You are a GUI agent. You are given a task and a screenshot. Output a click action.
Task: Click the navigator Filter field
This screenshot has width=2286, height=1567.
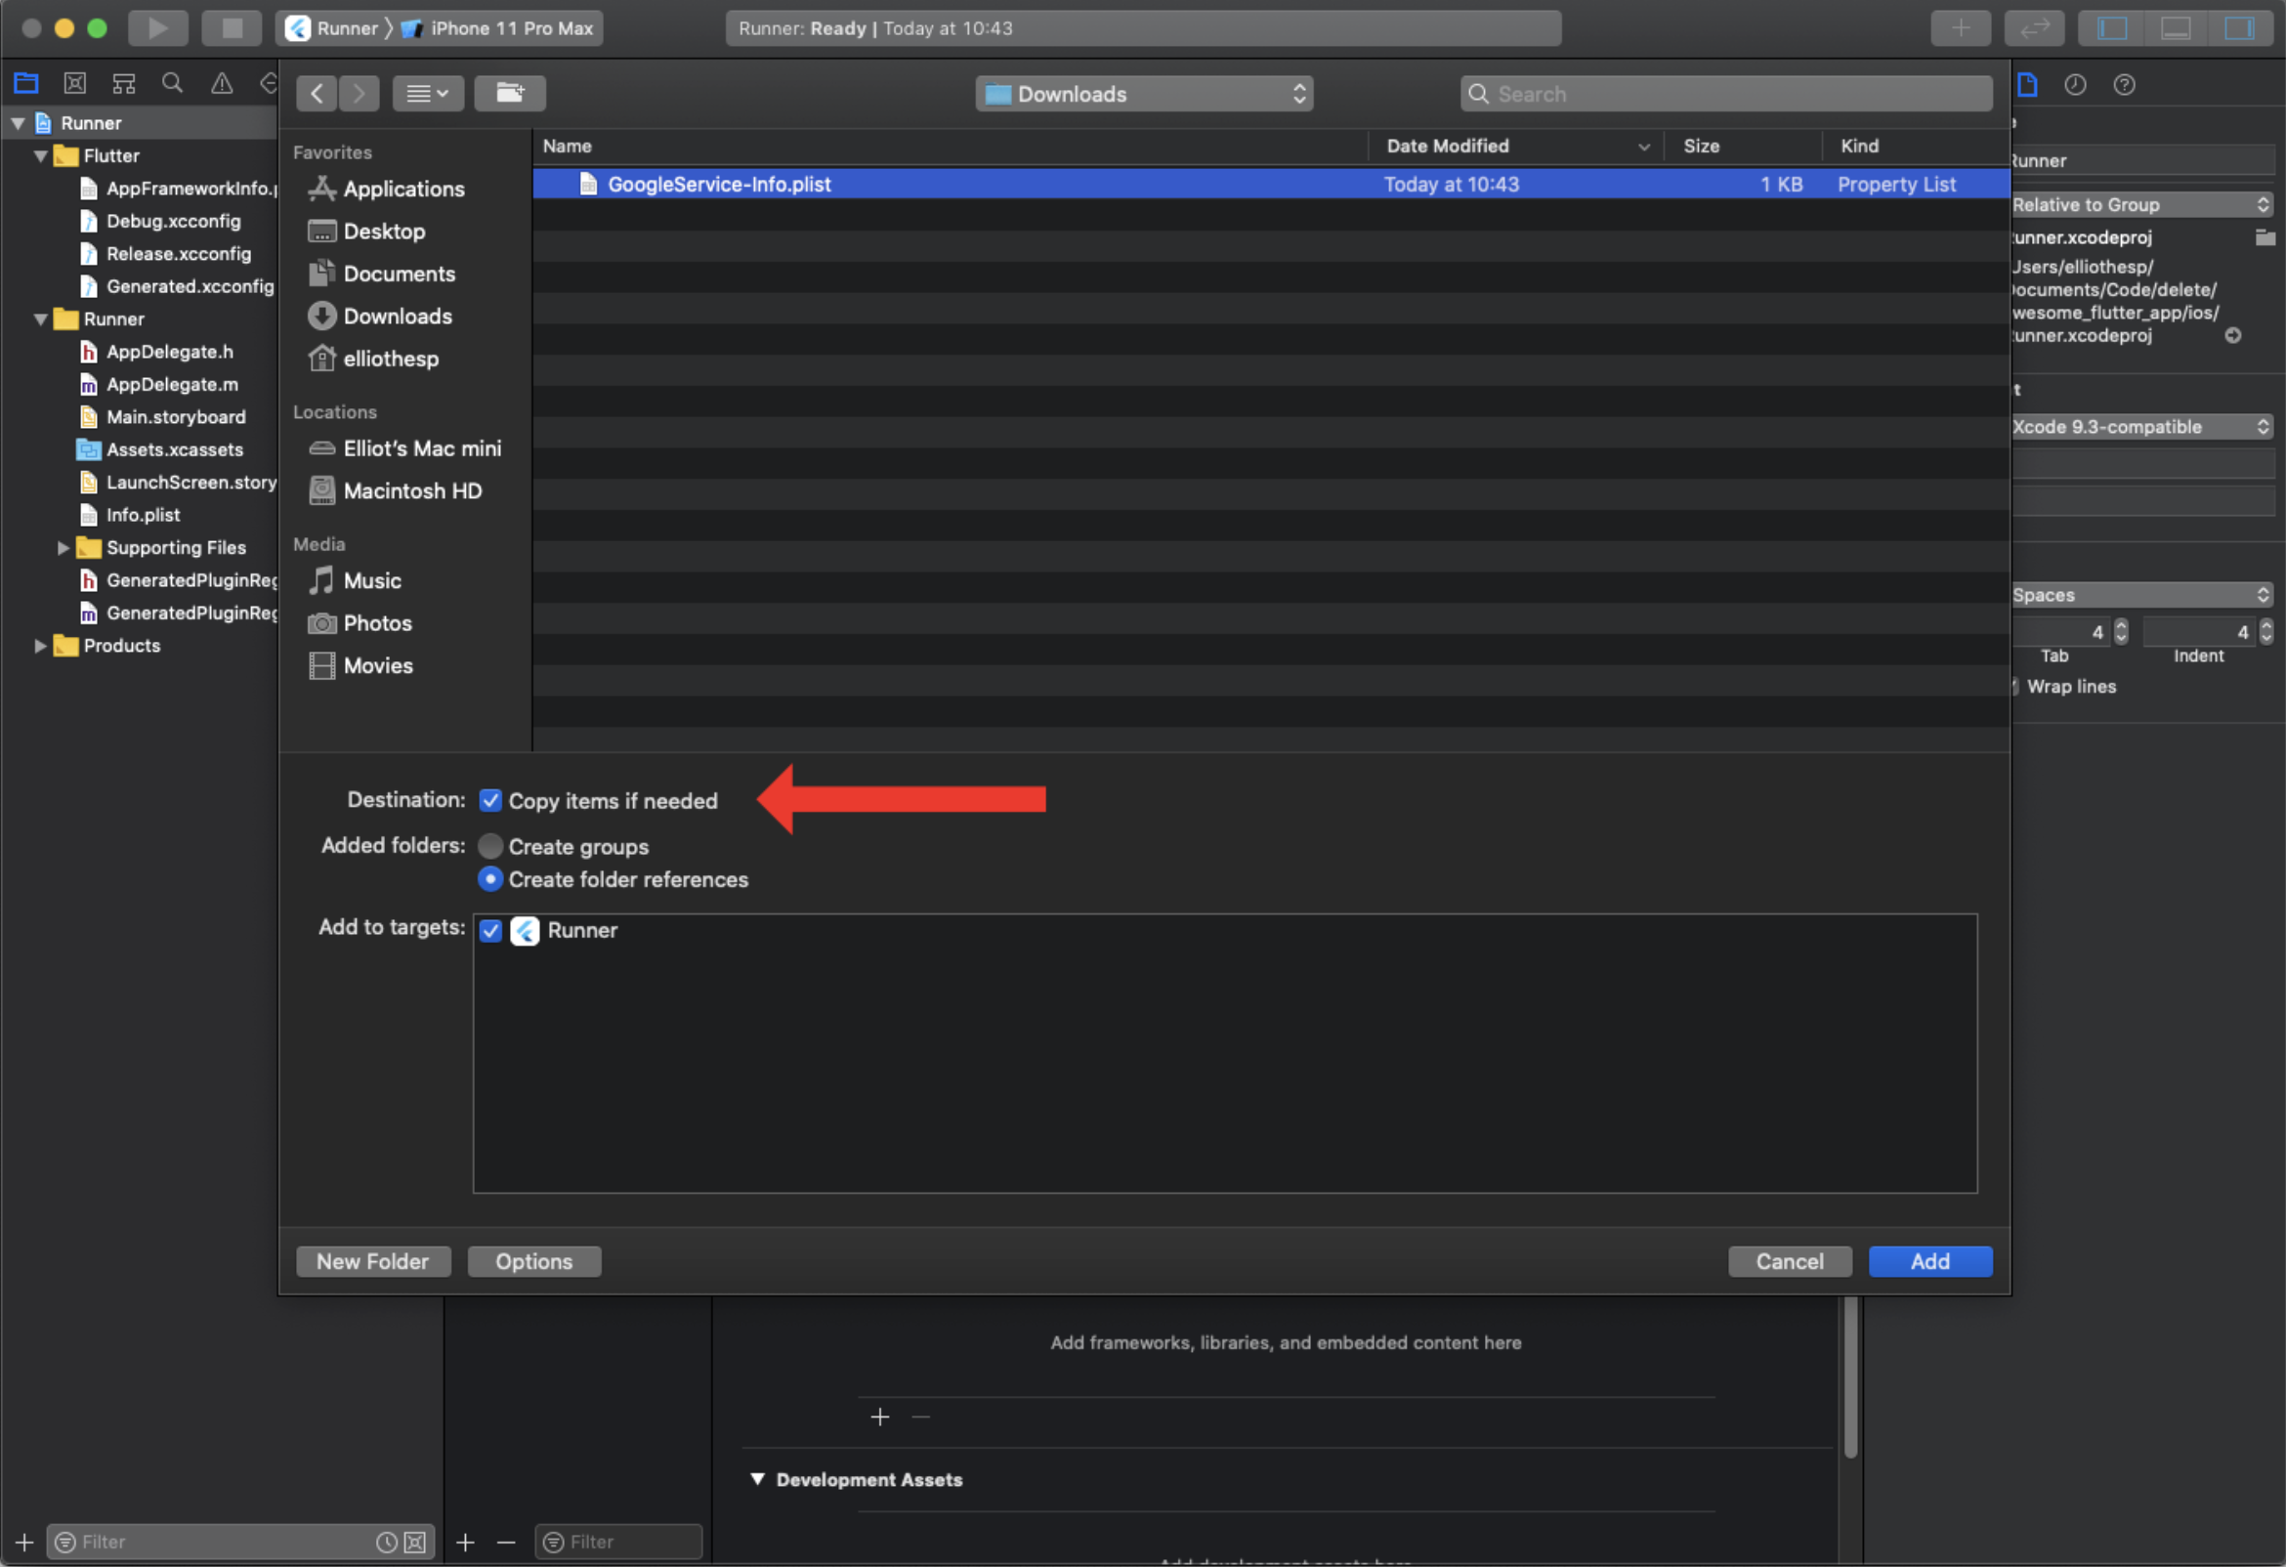pos(241,1542)
